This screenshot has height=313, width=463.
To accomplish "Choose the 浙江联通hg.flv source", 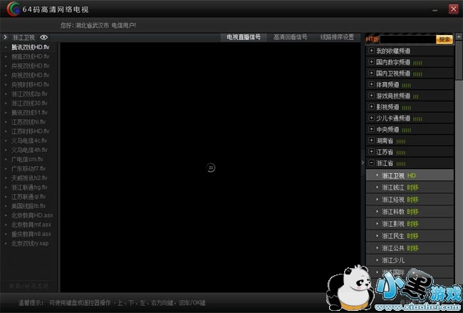I will [29, 187].
